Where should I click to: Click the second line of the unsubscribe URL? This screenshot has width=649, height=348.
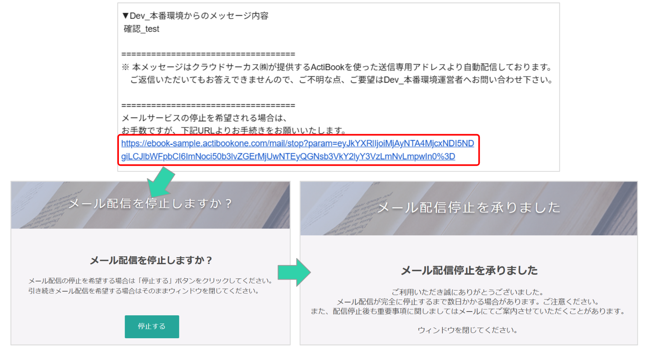point(288,157)
